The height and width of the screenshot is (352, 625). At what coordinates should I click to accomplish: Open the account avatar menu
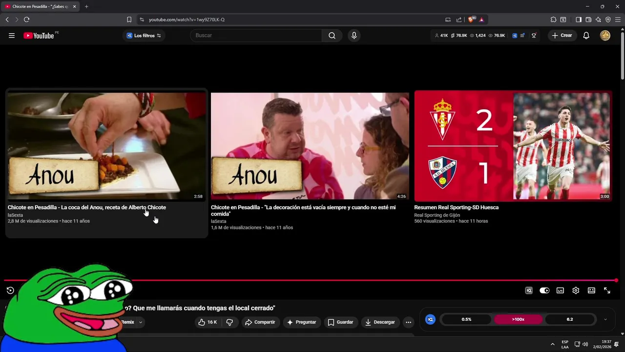605,35
